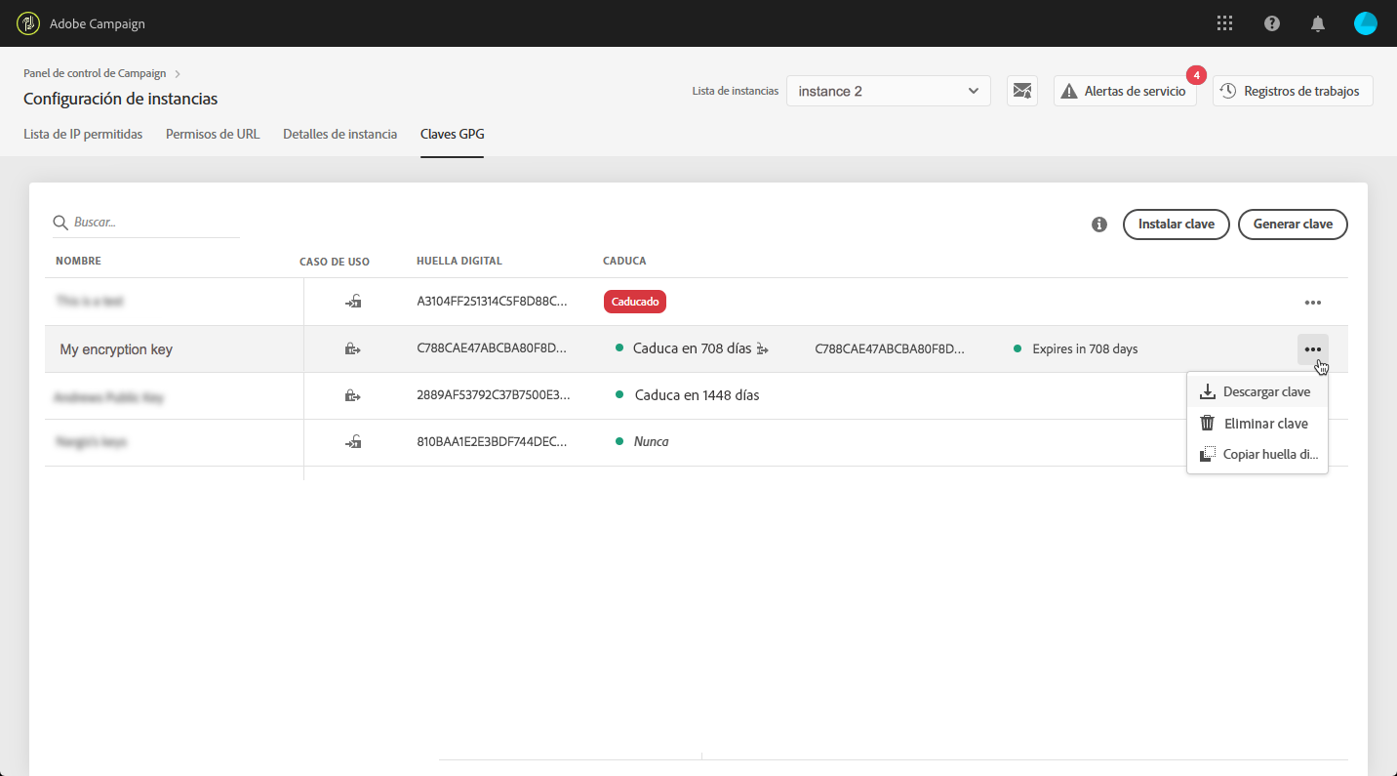Click the breadcrumb chevron after Panel de control

click(178, 73)
